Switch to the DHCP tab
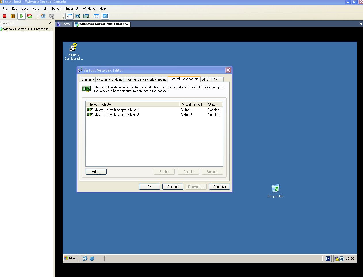The width and height of the screenshot is (363, 277). tap(206, 79)
